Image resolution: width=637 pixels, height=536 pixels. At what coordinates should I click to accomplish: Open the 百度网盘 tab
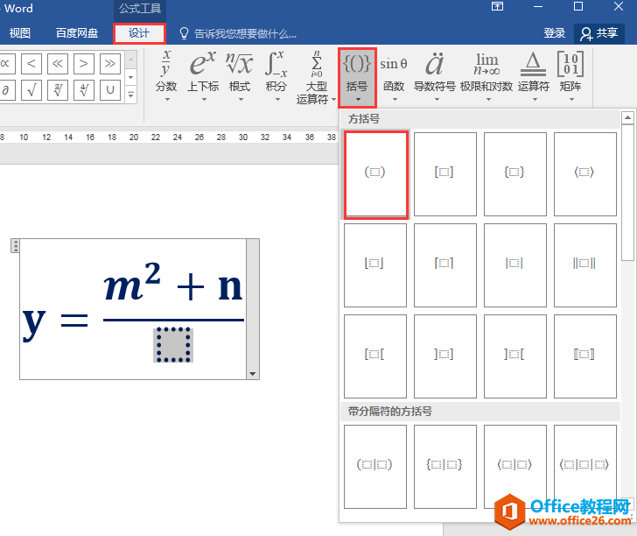[x=77, y=33]
